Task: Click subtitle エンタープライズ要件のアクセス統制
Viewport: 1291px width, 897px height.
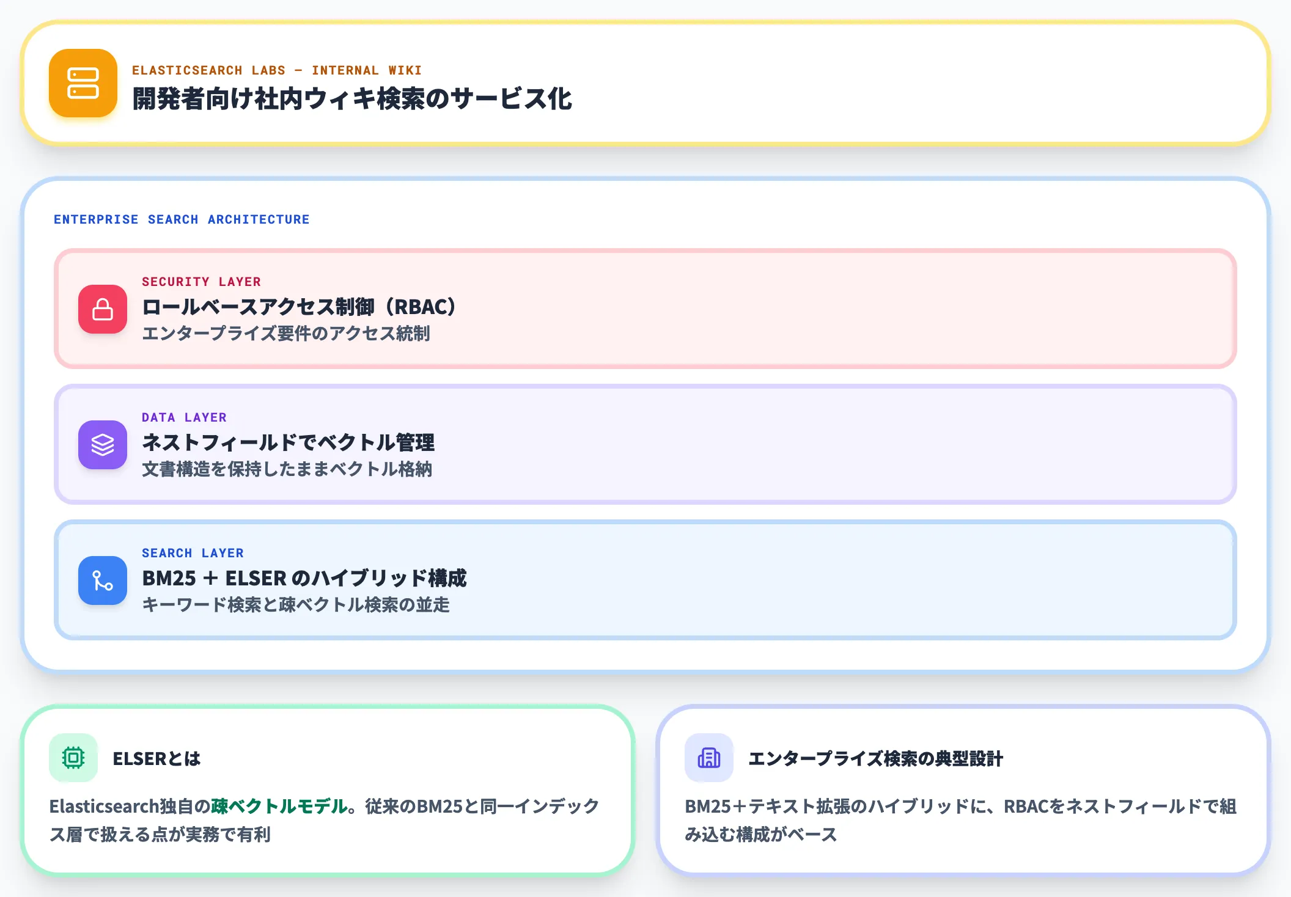Action: pos(286,334)
